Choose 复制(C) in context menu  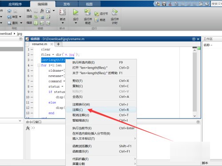click(x=101, y=86)
